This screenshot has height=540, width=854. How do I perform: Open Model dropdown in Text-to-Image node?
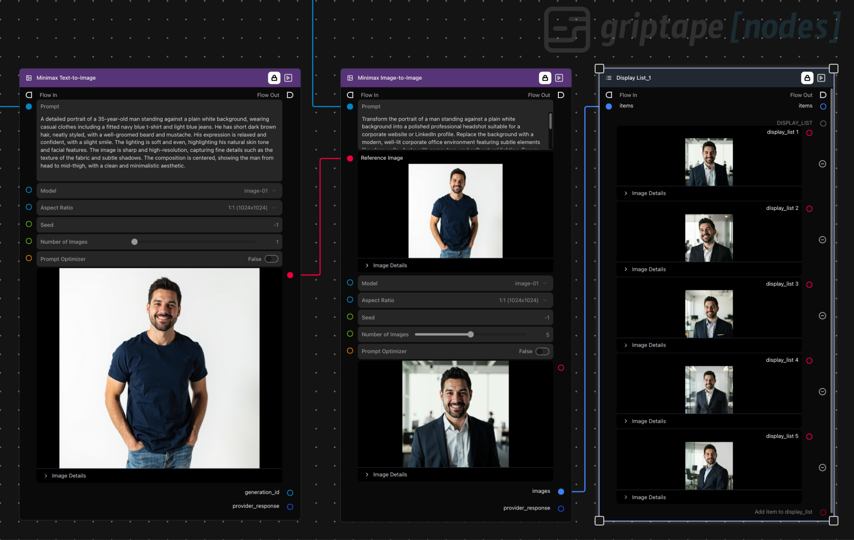pyautogui.click(x=159, y=191)
